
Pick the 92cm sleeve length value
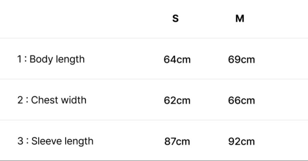point(241,141)
